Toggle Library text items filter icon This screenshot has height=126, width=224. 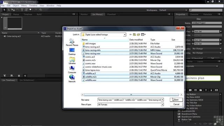[x=206, y=90]
